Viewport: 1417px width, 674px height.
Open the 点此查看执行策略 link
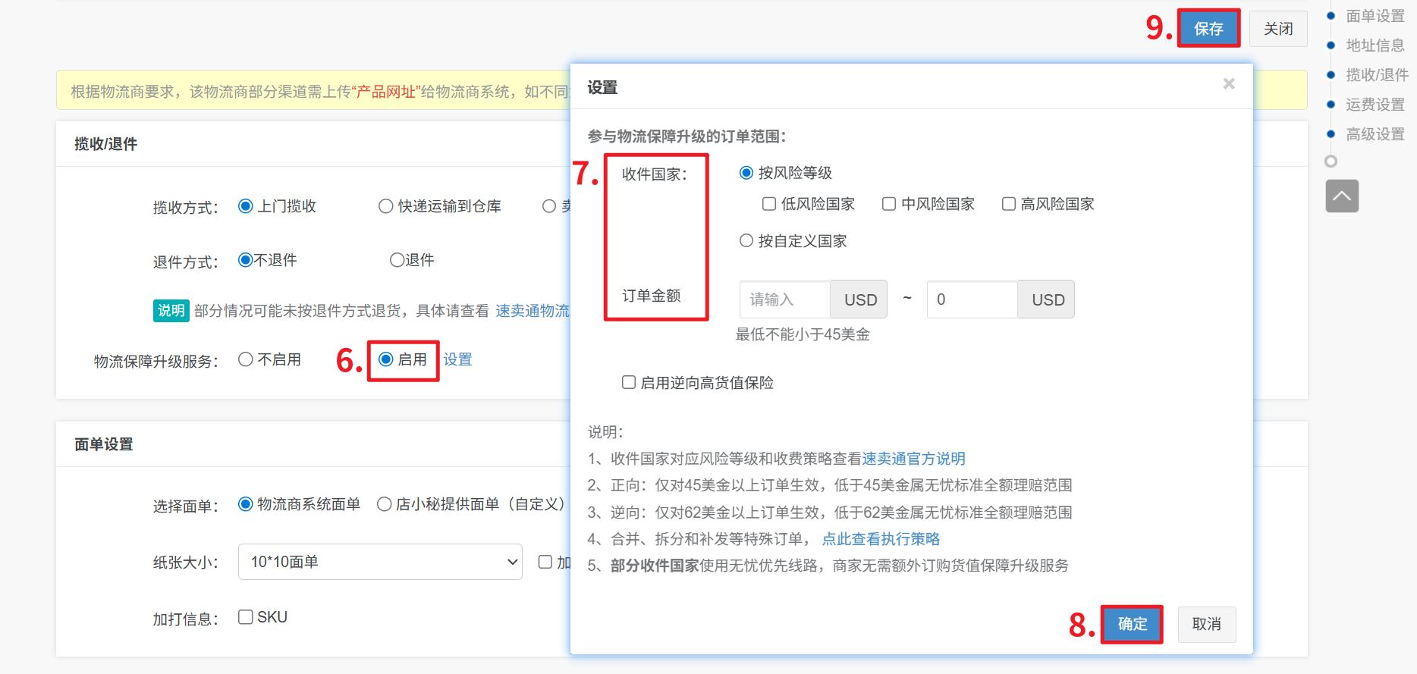click(x=881, y=539)
